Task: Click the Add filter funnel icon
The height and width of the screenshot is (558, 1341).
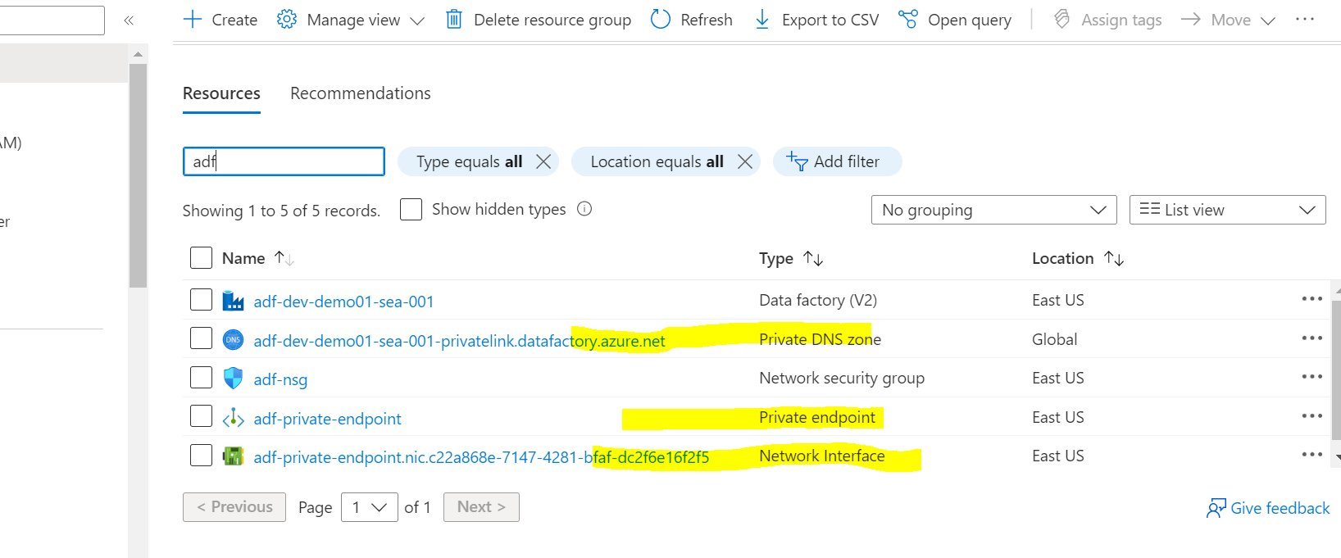Action: 797,161
